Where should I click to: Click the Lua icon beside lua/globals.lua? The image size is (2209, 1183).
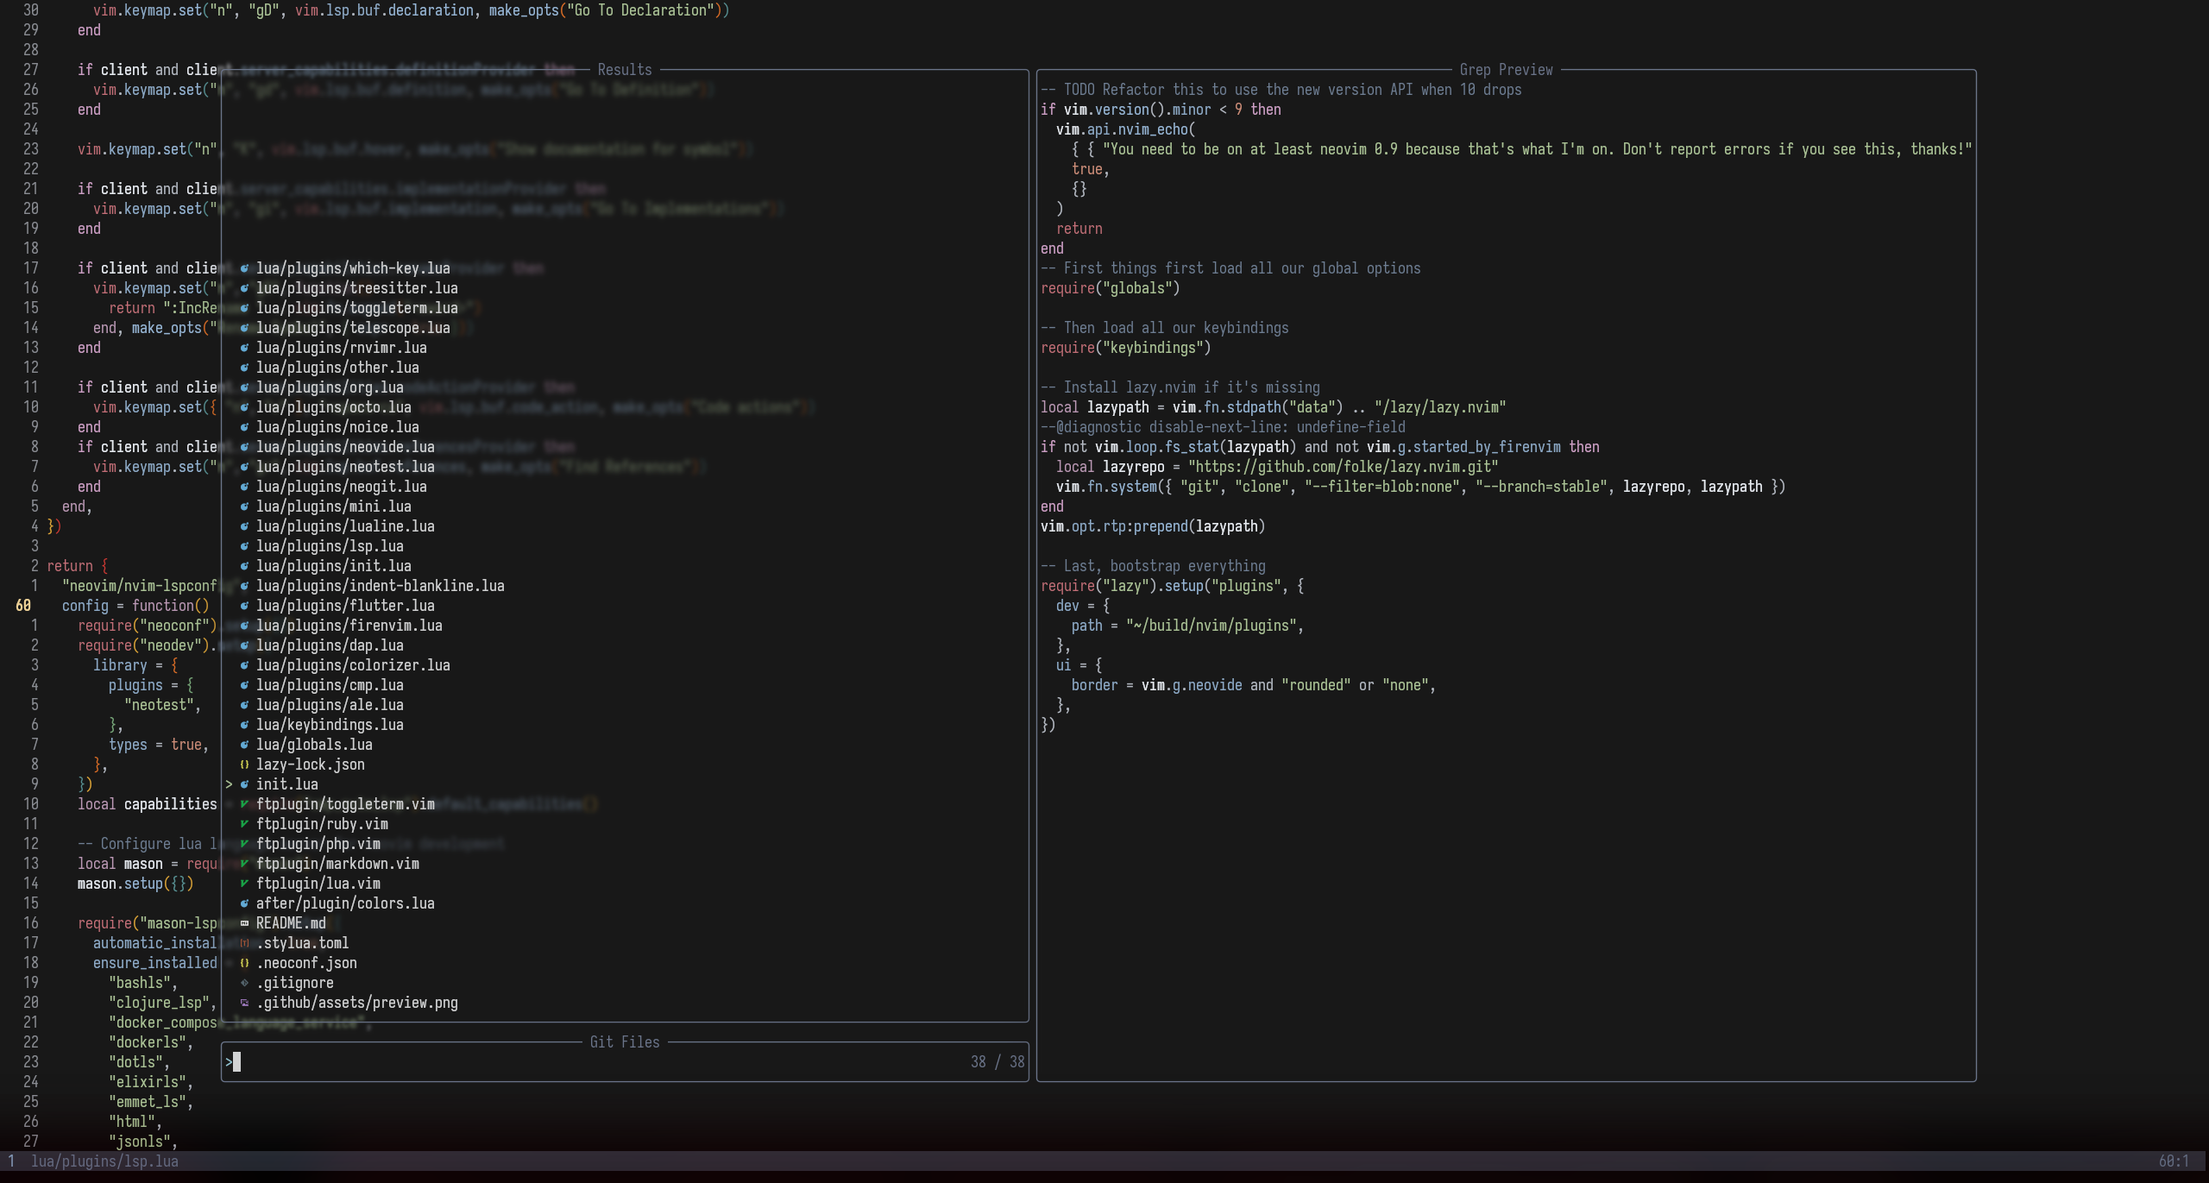click(244, 745)
